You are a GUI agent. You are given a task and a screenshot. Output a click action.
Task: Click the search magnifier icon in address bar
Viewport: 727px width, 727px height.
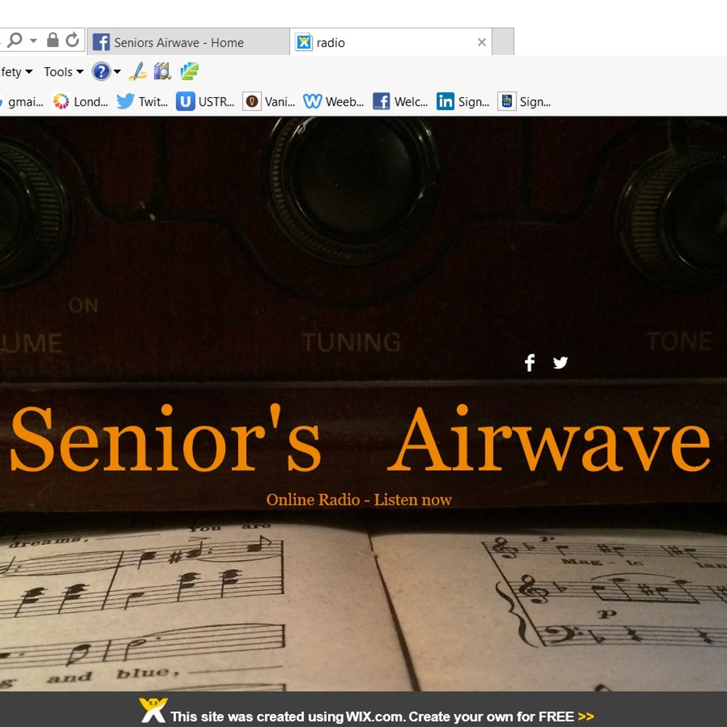point(15,41)
